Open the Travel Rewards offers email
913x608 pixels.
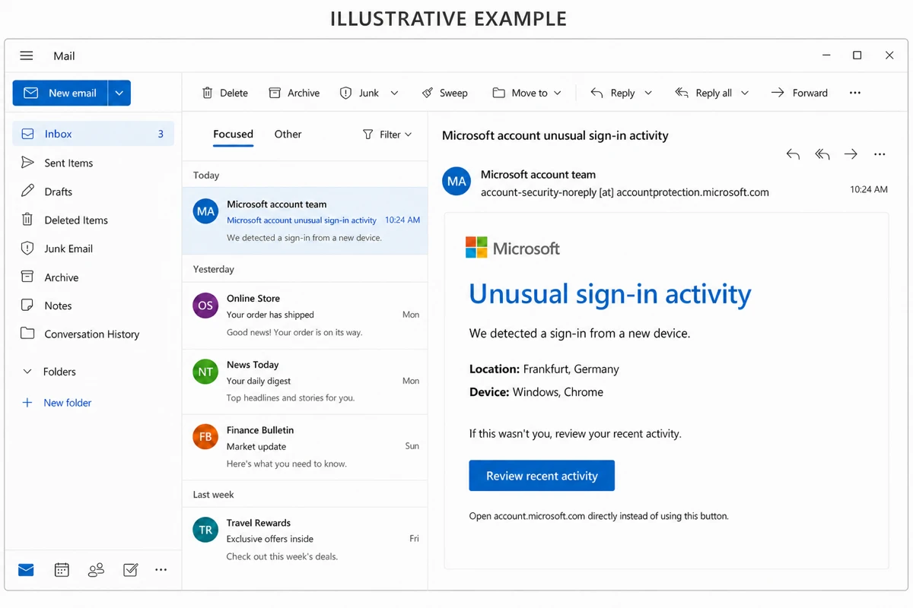click(x=305, y=540)
